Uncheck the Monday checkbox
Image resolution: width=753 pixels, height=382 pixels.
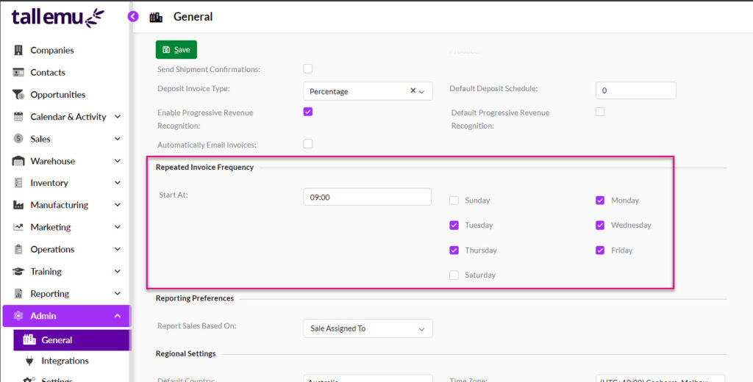[x=600, y=200]
